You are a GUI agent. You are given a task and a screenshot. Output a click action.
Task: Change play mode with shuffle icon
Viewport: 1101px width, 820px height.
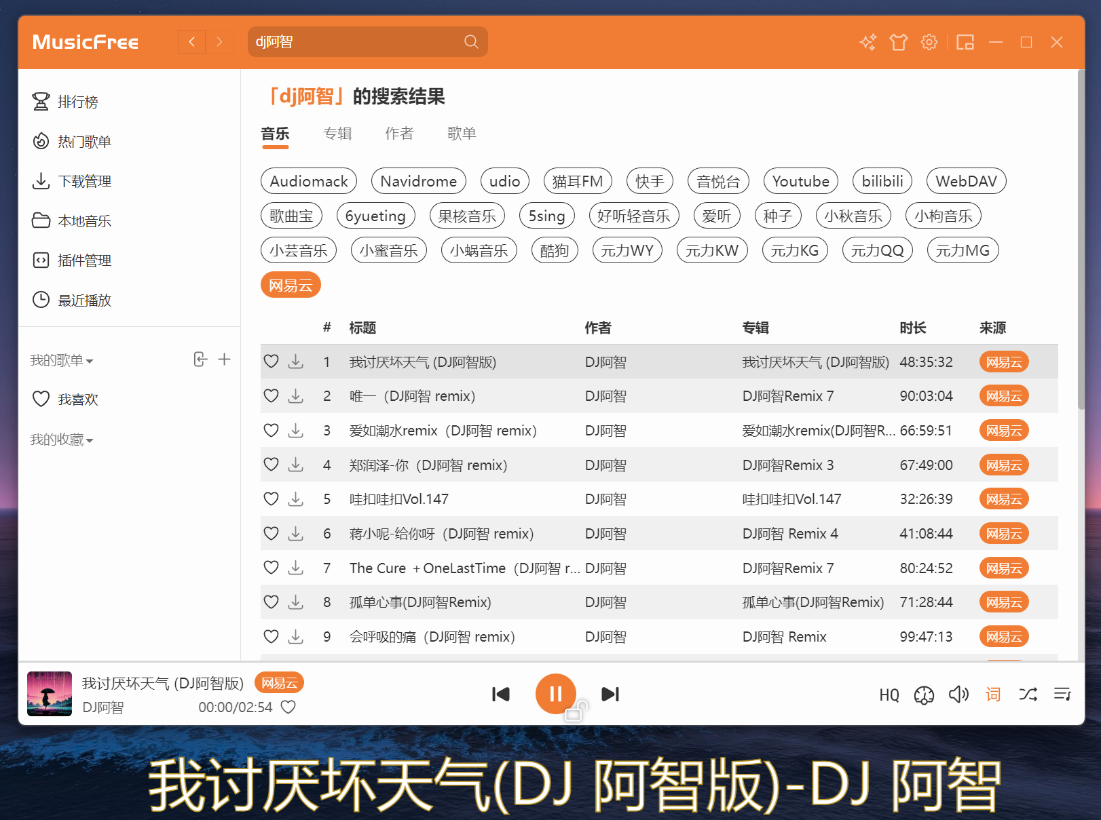click(x=1028, y=694)
